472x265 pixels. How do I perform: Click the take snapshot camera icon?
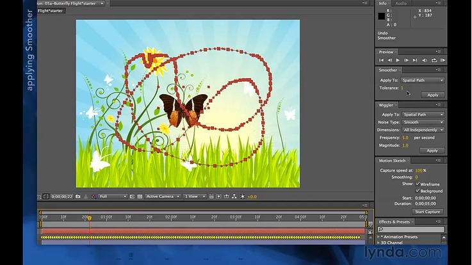tap(78, 197)
